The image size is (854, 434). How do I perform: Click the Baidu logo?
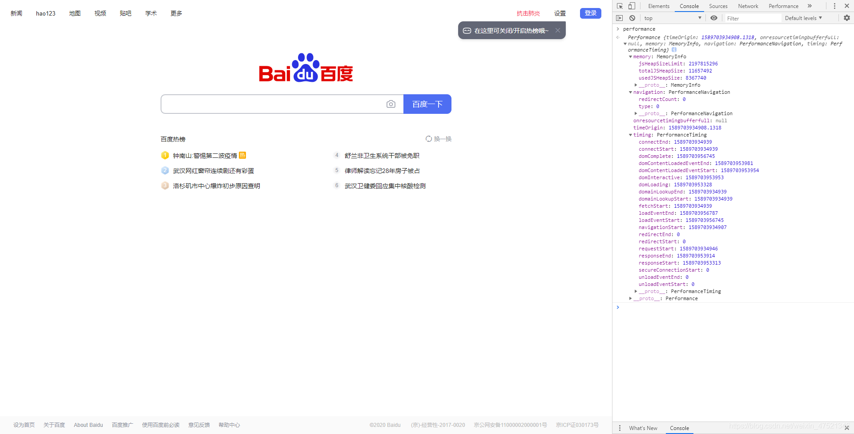[x=306, y=68]
